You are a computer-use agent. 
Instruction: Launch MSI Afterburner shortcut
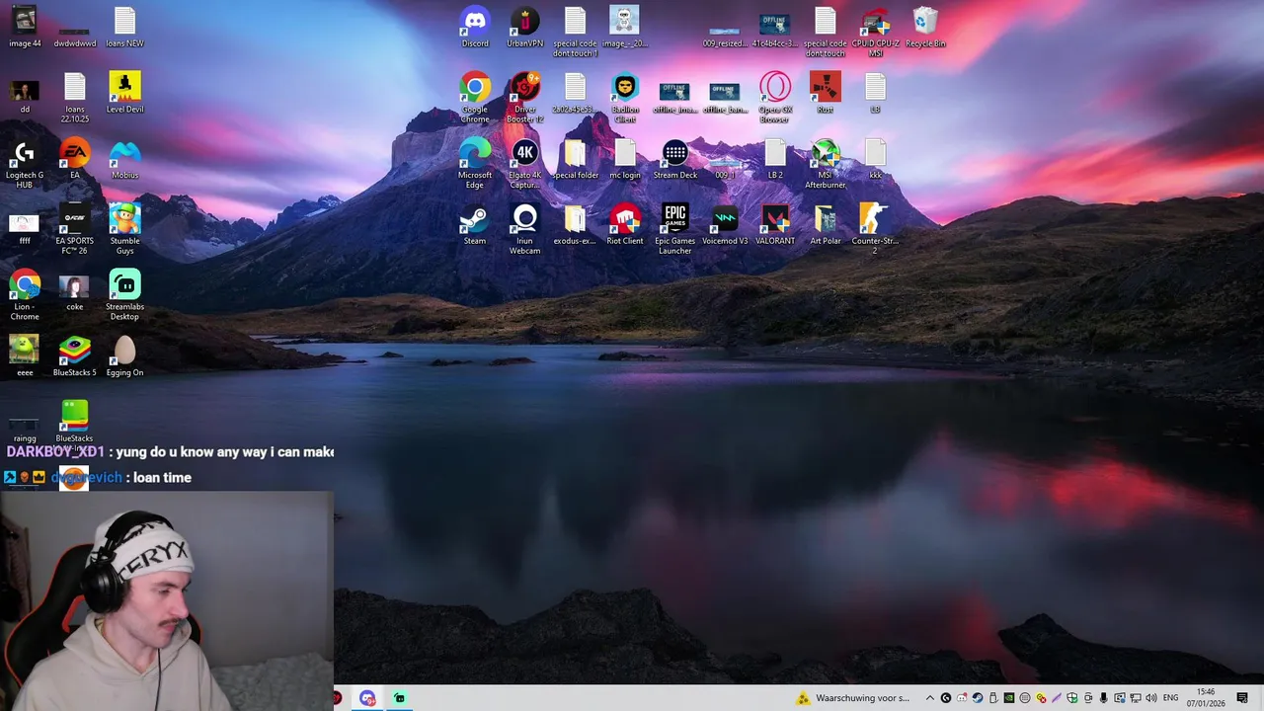825,164
